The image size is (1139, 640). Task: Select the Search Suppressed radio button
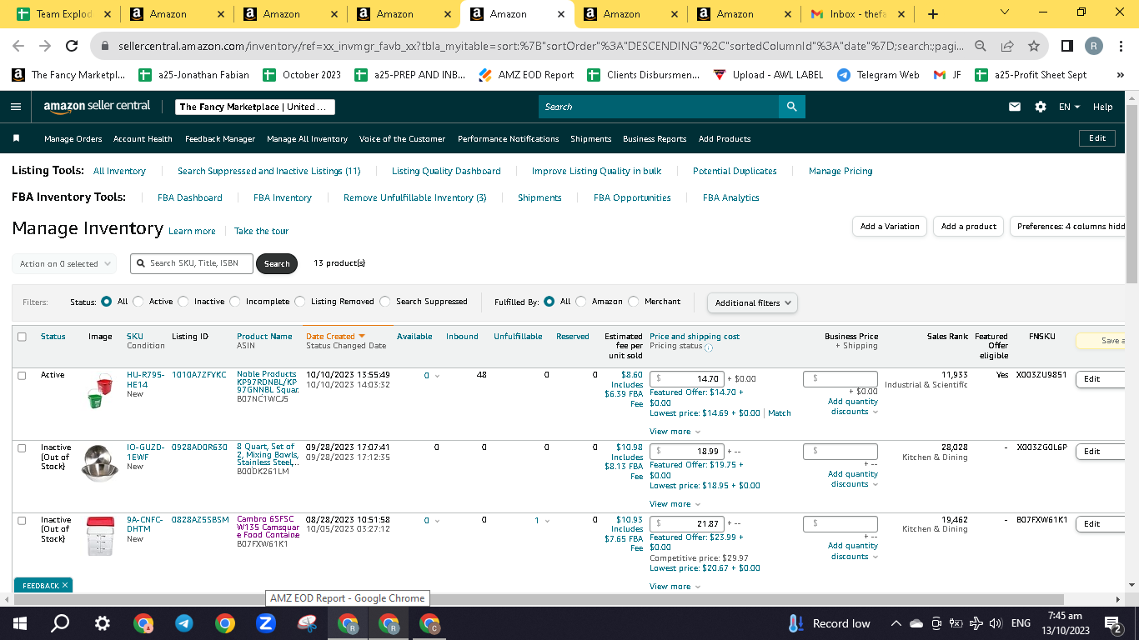(x=385, y=302)
